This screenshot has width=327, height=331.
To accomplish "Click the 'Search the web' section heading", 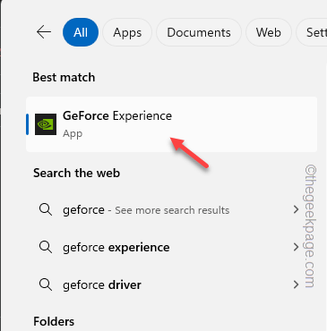I will [x=76, y=173].
